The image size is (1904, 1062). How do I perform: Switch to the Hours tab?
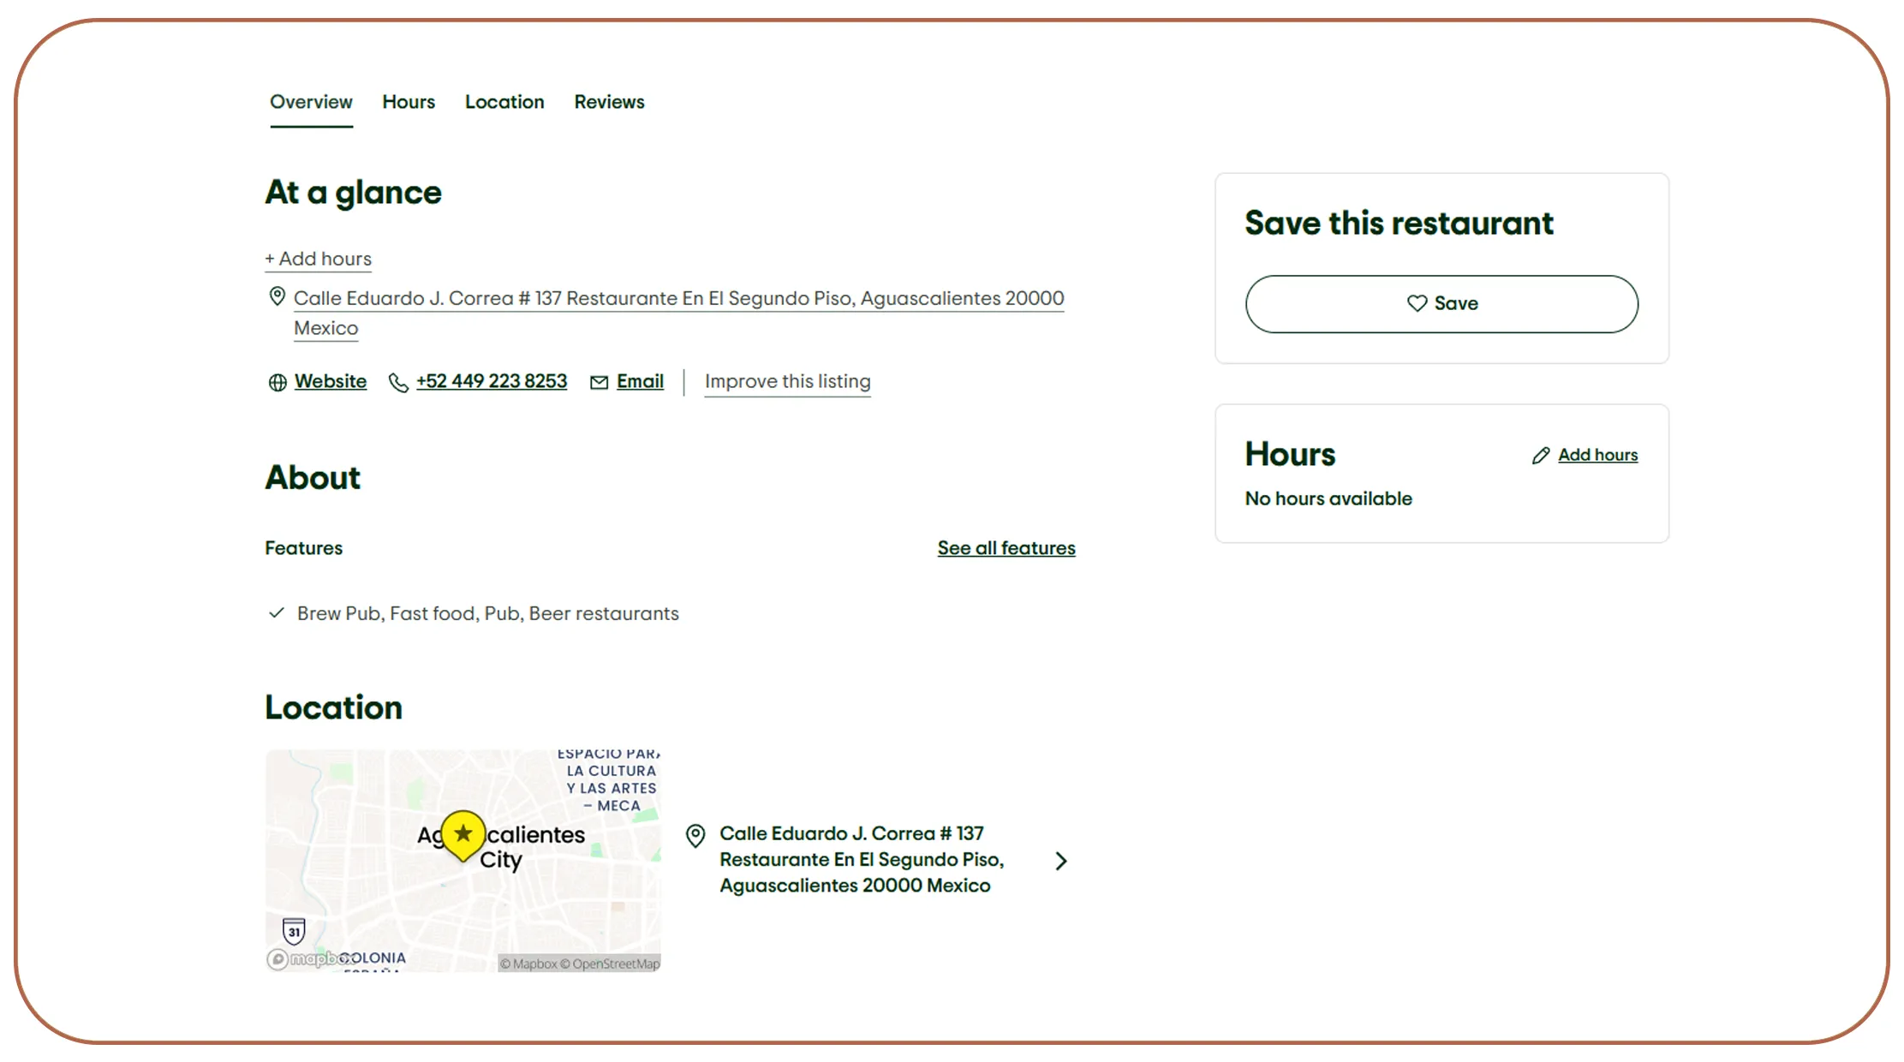click(x=409, y=102)
